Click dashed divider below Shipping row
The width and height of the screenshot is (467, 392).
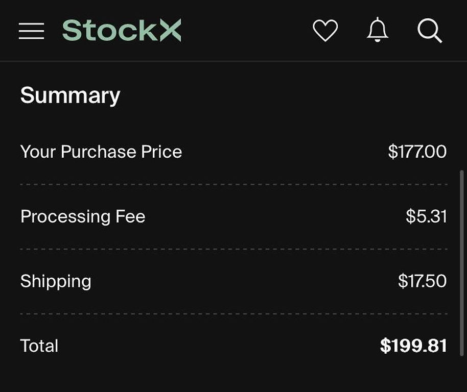coord(233,314)
